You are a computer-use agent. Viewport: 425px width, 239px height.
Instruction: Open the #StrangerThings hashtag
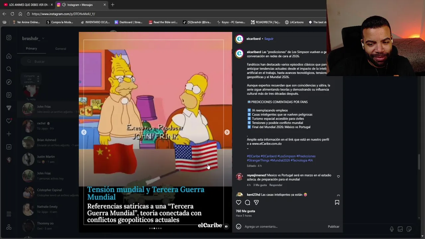pos(258,160)
